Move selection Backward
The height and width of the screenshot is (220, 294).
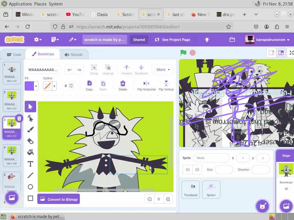141,70
